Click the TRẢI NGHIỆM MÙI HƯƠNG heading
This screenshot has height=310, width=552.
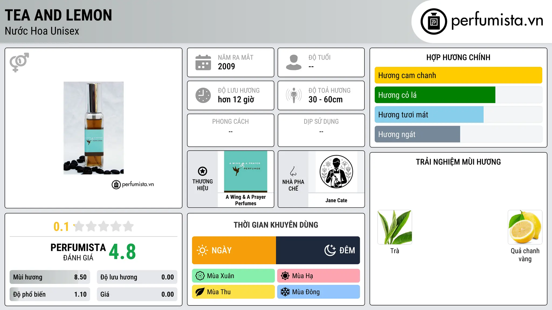[458, 162]
